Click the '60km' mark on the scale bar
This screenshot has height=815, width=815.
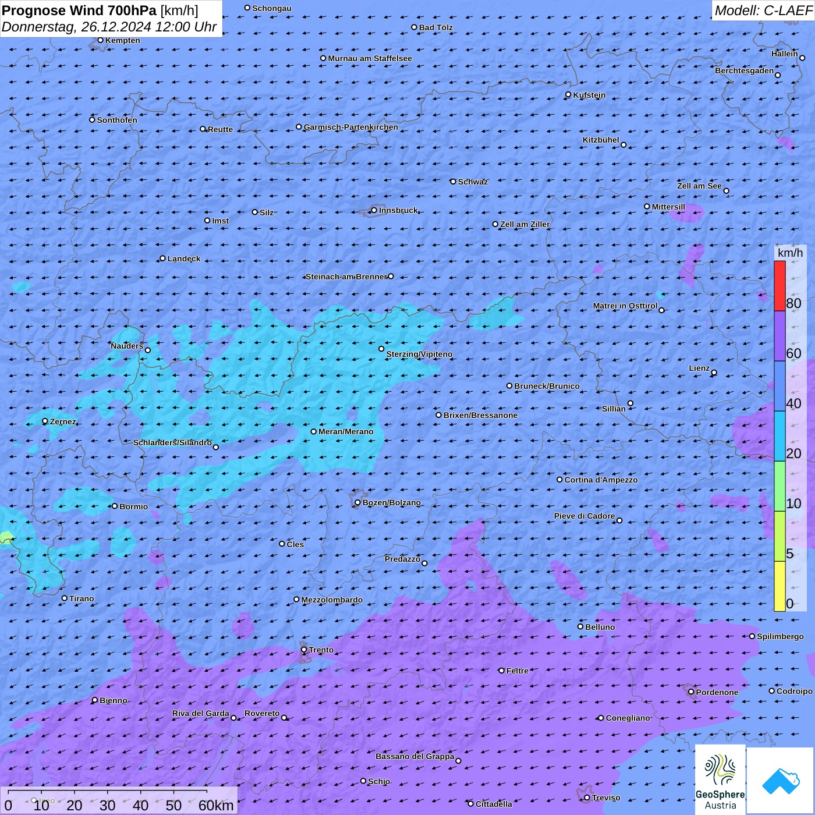(216, 805)
